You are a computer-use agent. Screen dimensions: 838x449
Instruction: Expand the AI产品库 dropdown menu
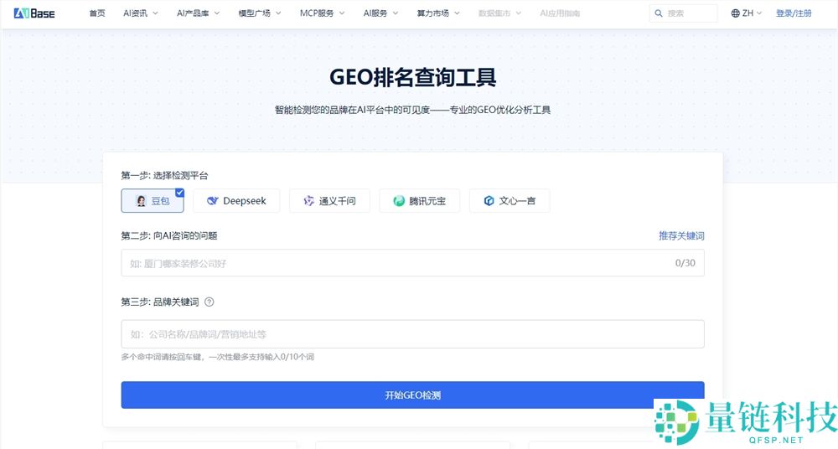point(199,13)
